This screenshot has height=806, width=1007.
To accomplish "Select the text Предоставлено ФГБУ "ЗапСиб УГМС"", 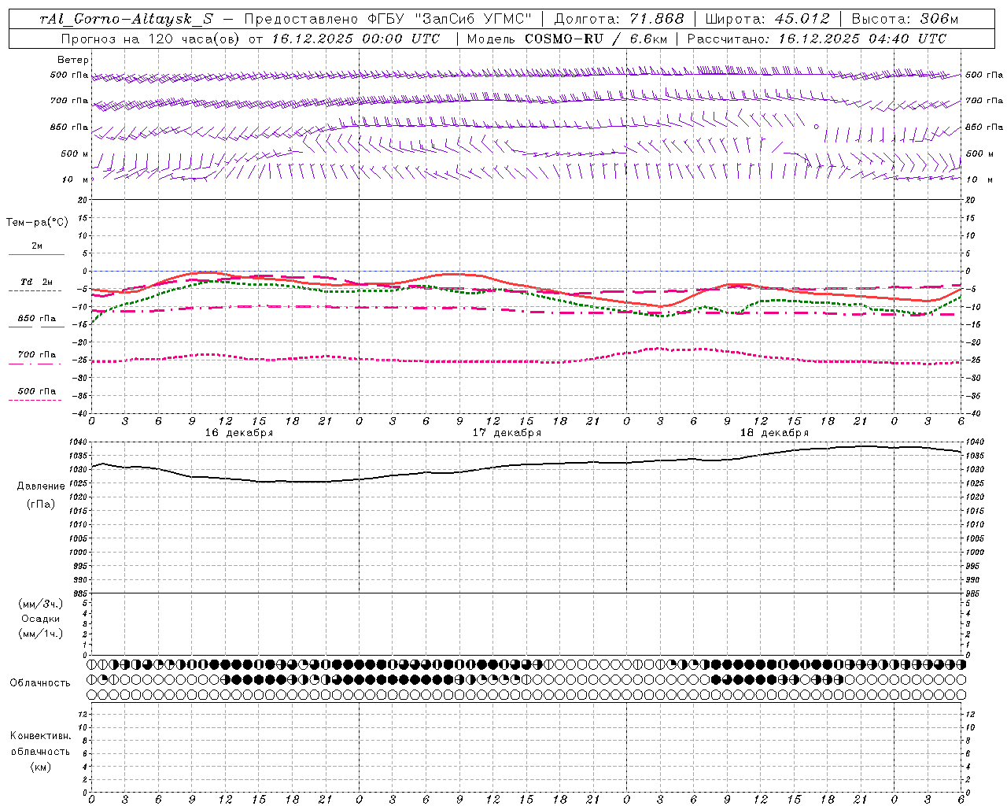I will pyautogui.click(x=389, y=19).
